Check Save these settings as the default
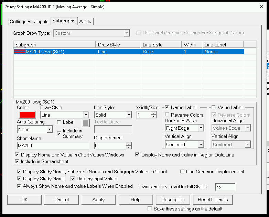 click(150, 209)
